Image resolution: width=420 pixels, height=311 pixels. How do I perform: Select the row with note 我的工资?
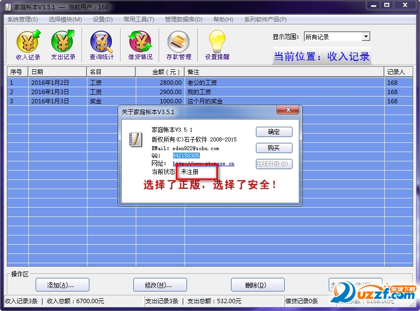[x=210, y=92]
